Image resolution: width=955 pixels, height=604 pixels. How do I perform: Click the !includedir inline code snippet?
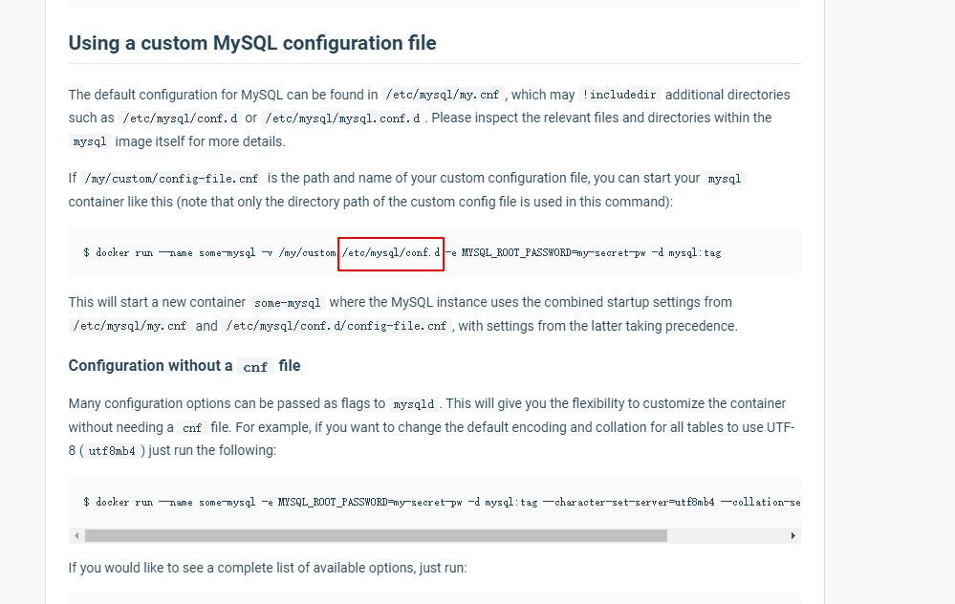(619, 95)
